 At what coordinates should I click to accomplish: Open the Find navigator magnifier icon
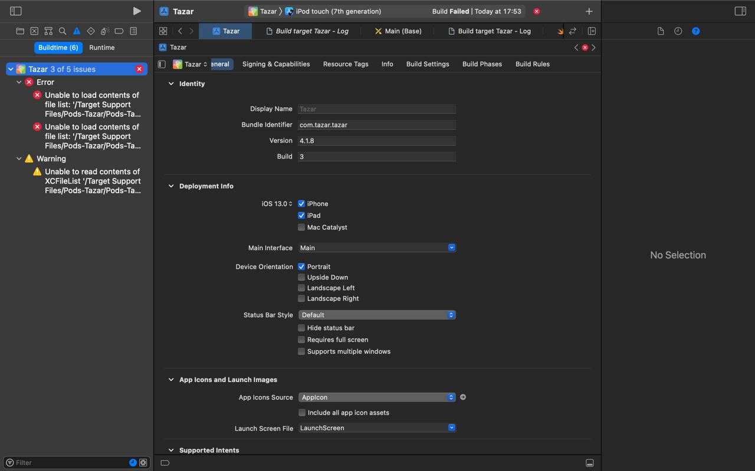(63, 31)
